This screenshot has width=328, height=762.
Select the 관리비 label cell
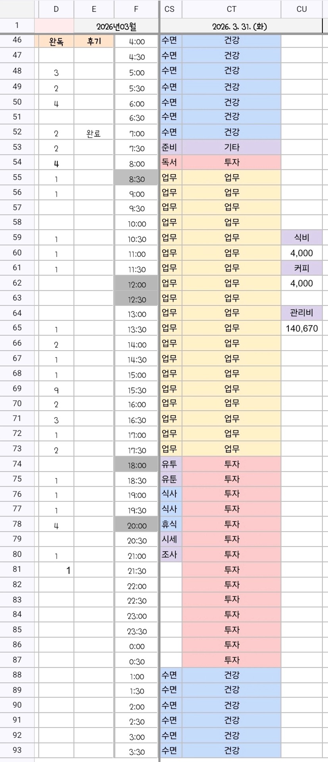[x=301, y=313]
